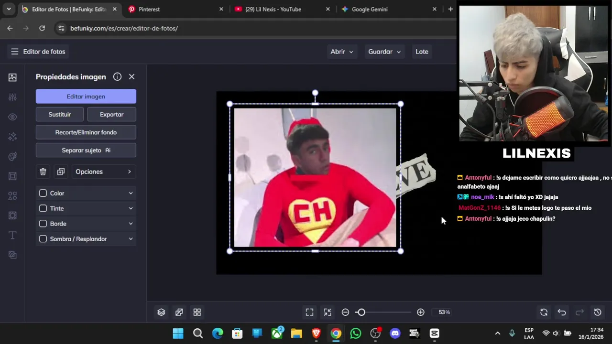Switch to the Google Gemini tab
Viewport: 612px width, 344px height.
pos(389,9)
